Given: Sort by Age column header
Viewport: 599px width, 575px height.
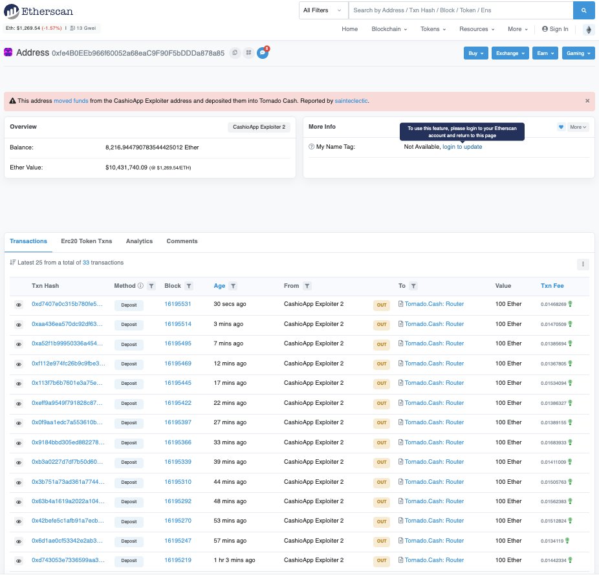Looking at the screenshot, I should [x=219, y=286].
